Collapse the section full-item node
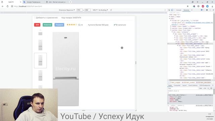This screenshot has width=215, height=121. 171,30
